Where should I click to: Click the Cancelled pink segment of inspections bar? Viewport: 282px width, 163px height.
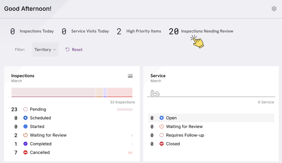120,92
